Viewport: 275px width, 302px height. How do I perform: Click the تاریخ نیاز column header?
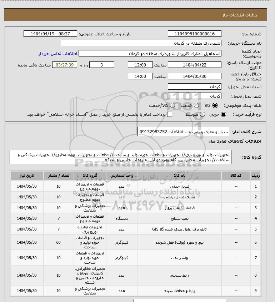[x=27, y=175]
